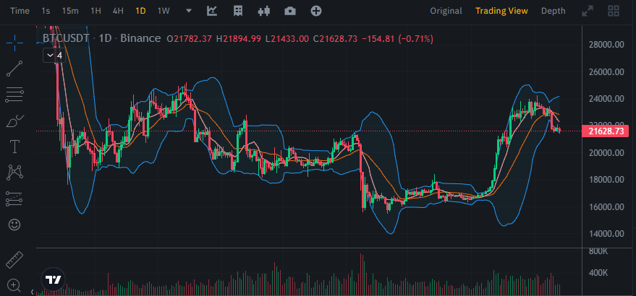The height and width of the screenshot is (296, 636).
Task: Expand the left drawing toolbar arrow
Action: click(33, 292)
